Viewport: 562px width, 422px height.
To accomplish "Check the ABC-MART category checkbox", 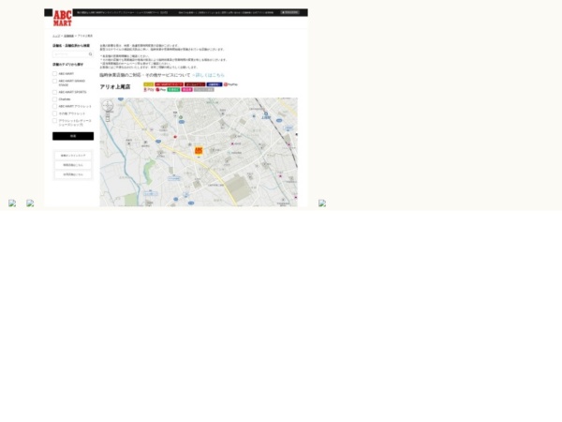I will point(54,73).
